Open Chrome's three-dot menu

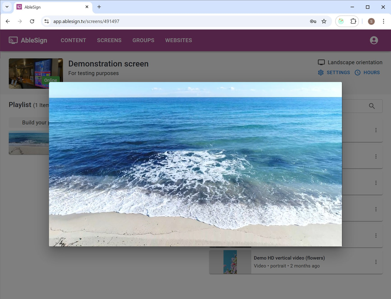point(383,21)
